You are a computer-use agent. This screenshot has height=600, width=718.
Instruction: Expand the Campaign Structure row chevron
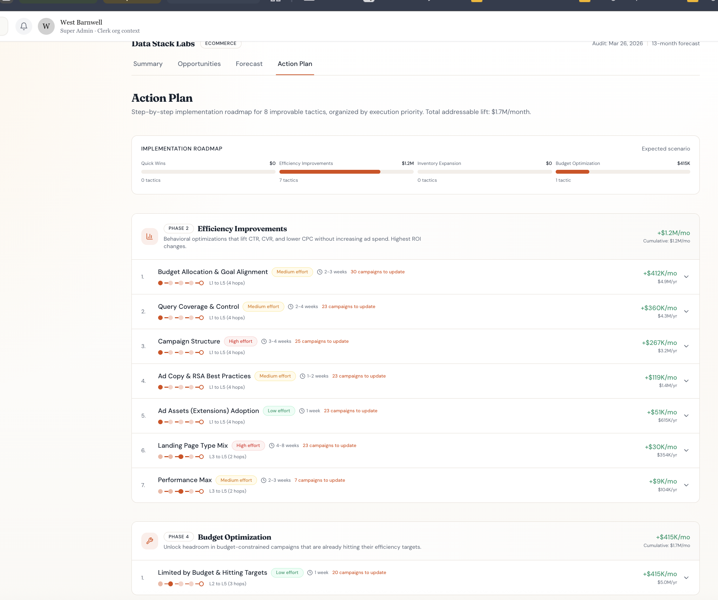(686, 346)
